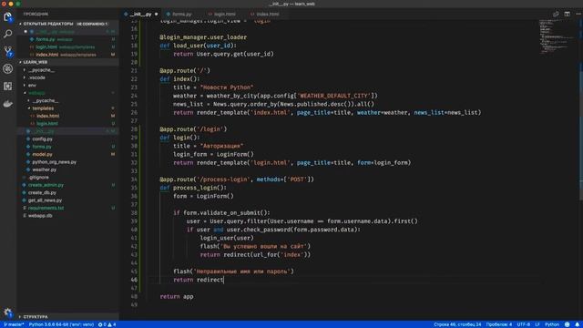
Task: Expand the env folder
Action: coord(32,85)
